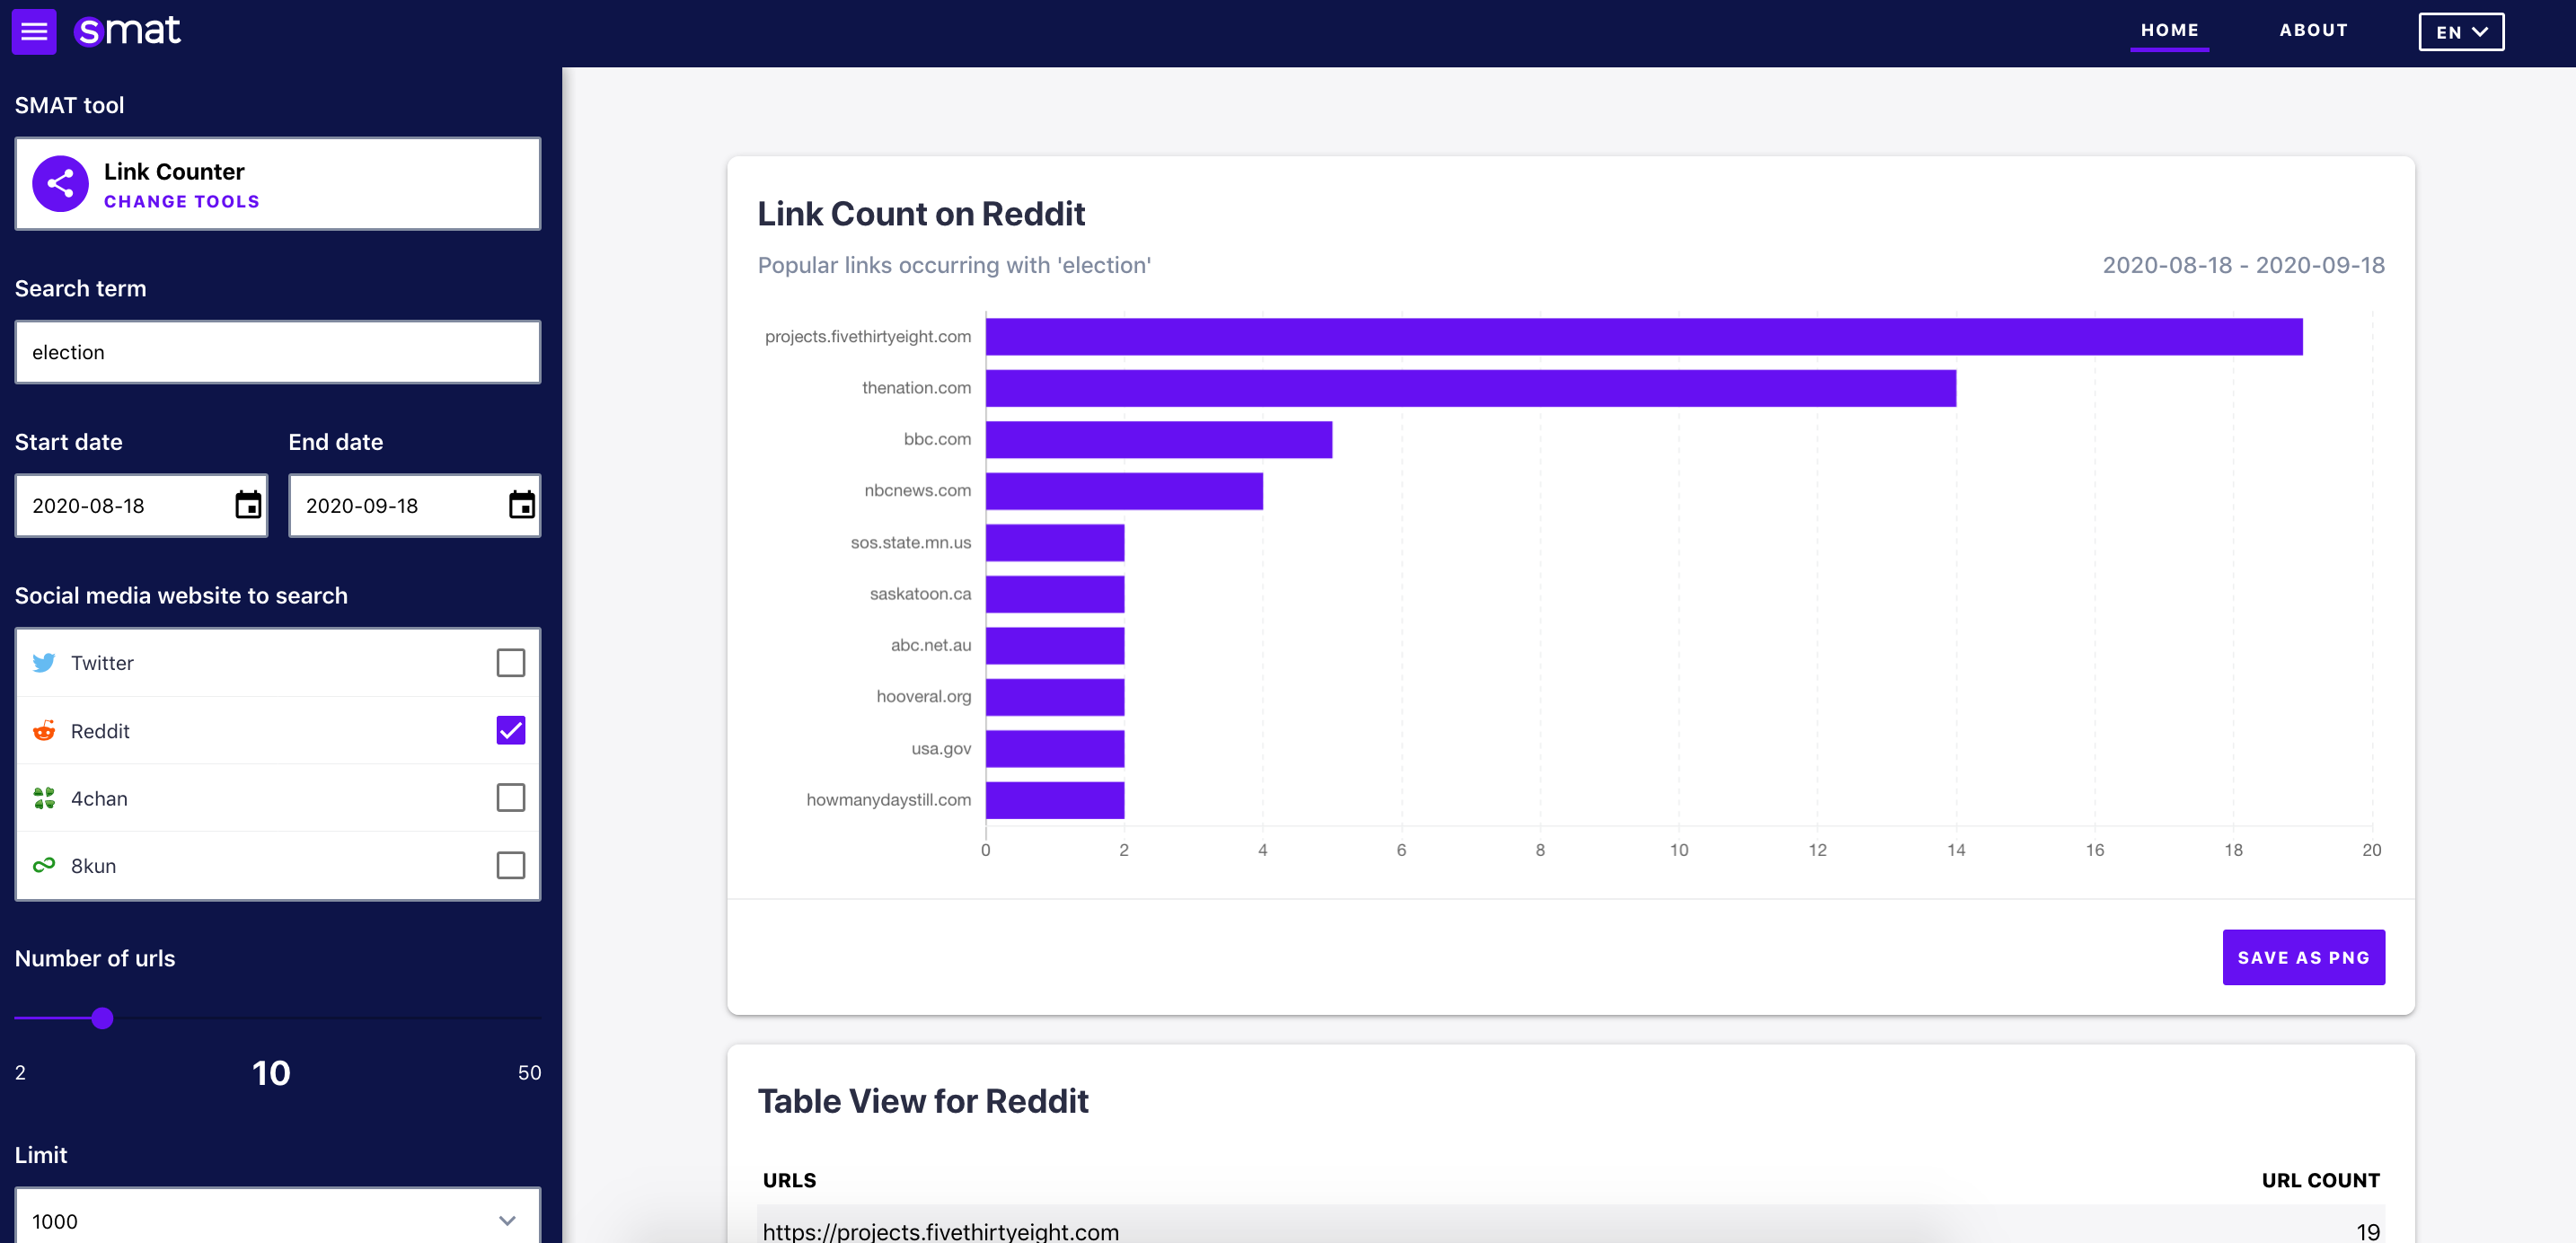This screenshot has width=2576, height=1243.
Task: Enable the 4chan checkbox
Action: [x=510, y=798]
